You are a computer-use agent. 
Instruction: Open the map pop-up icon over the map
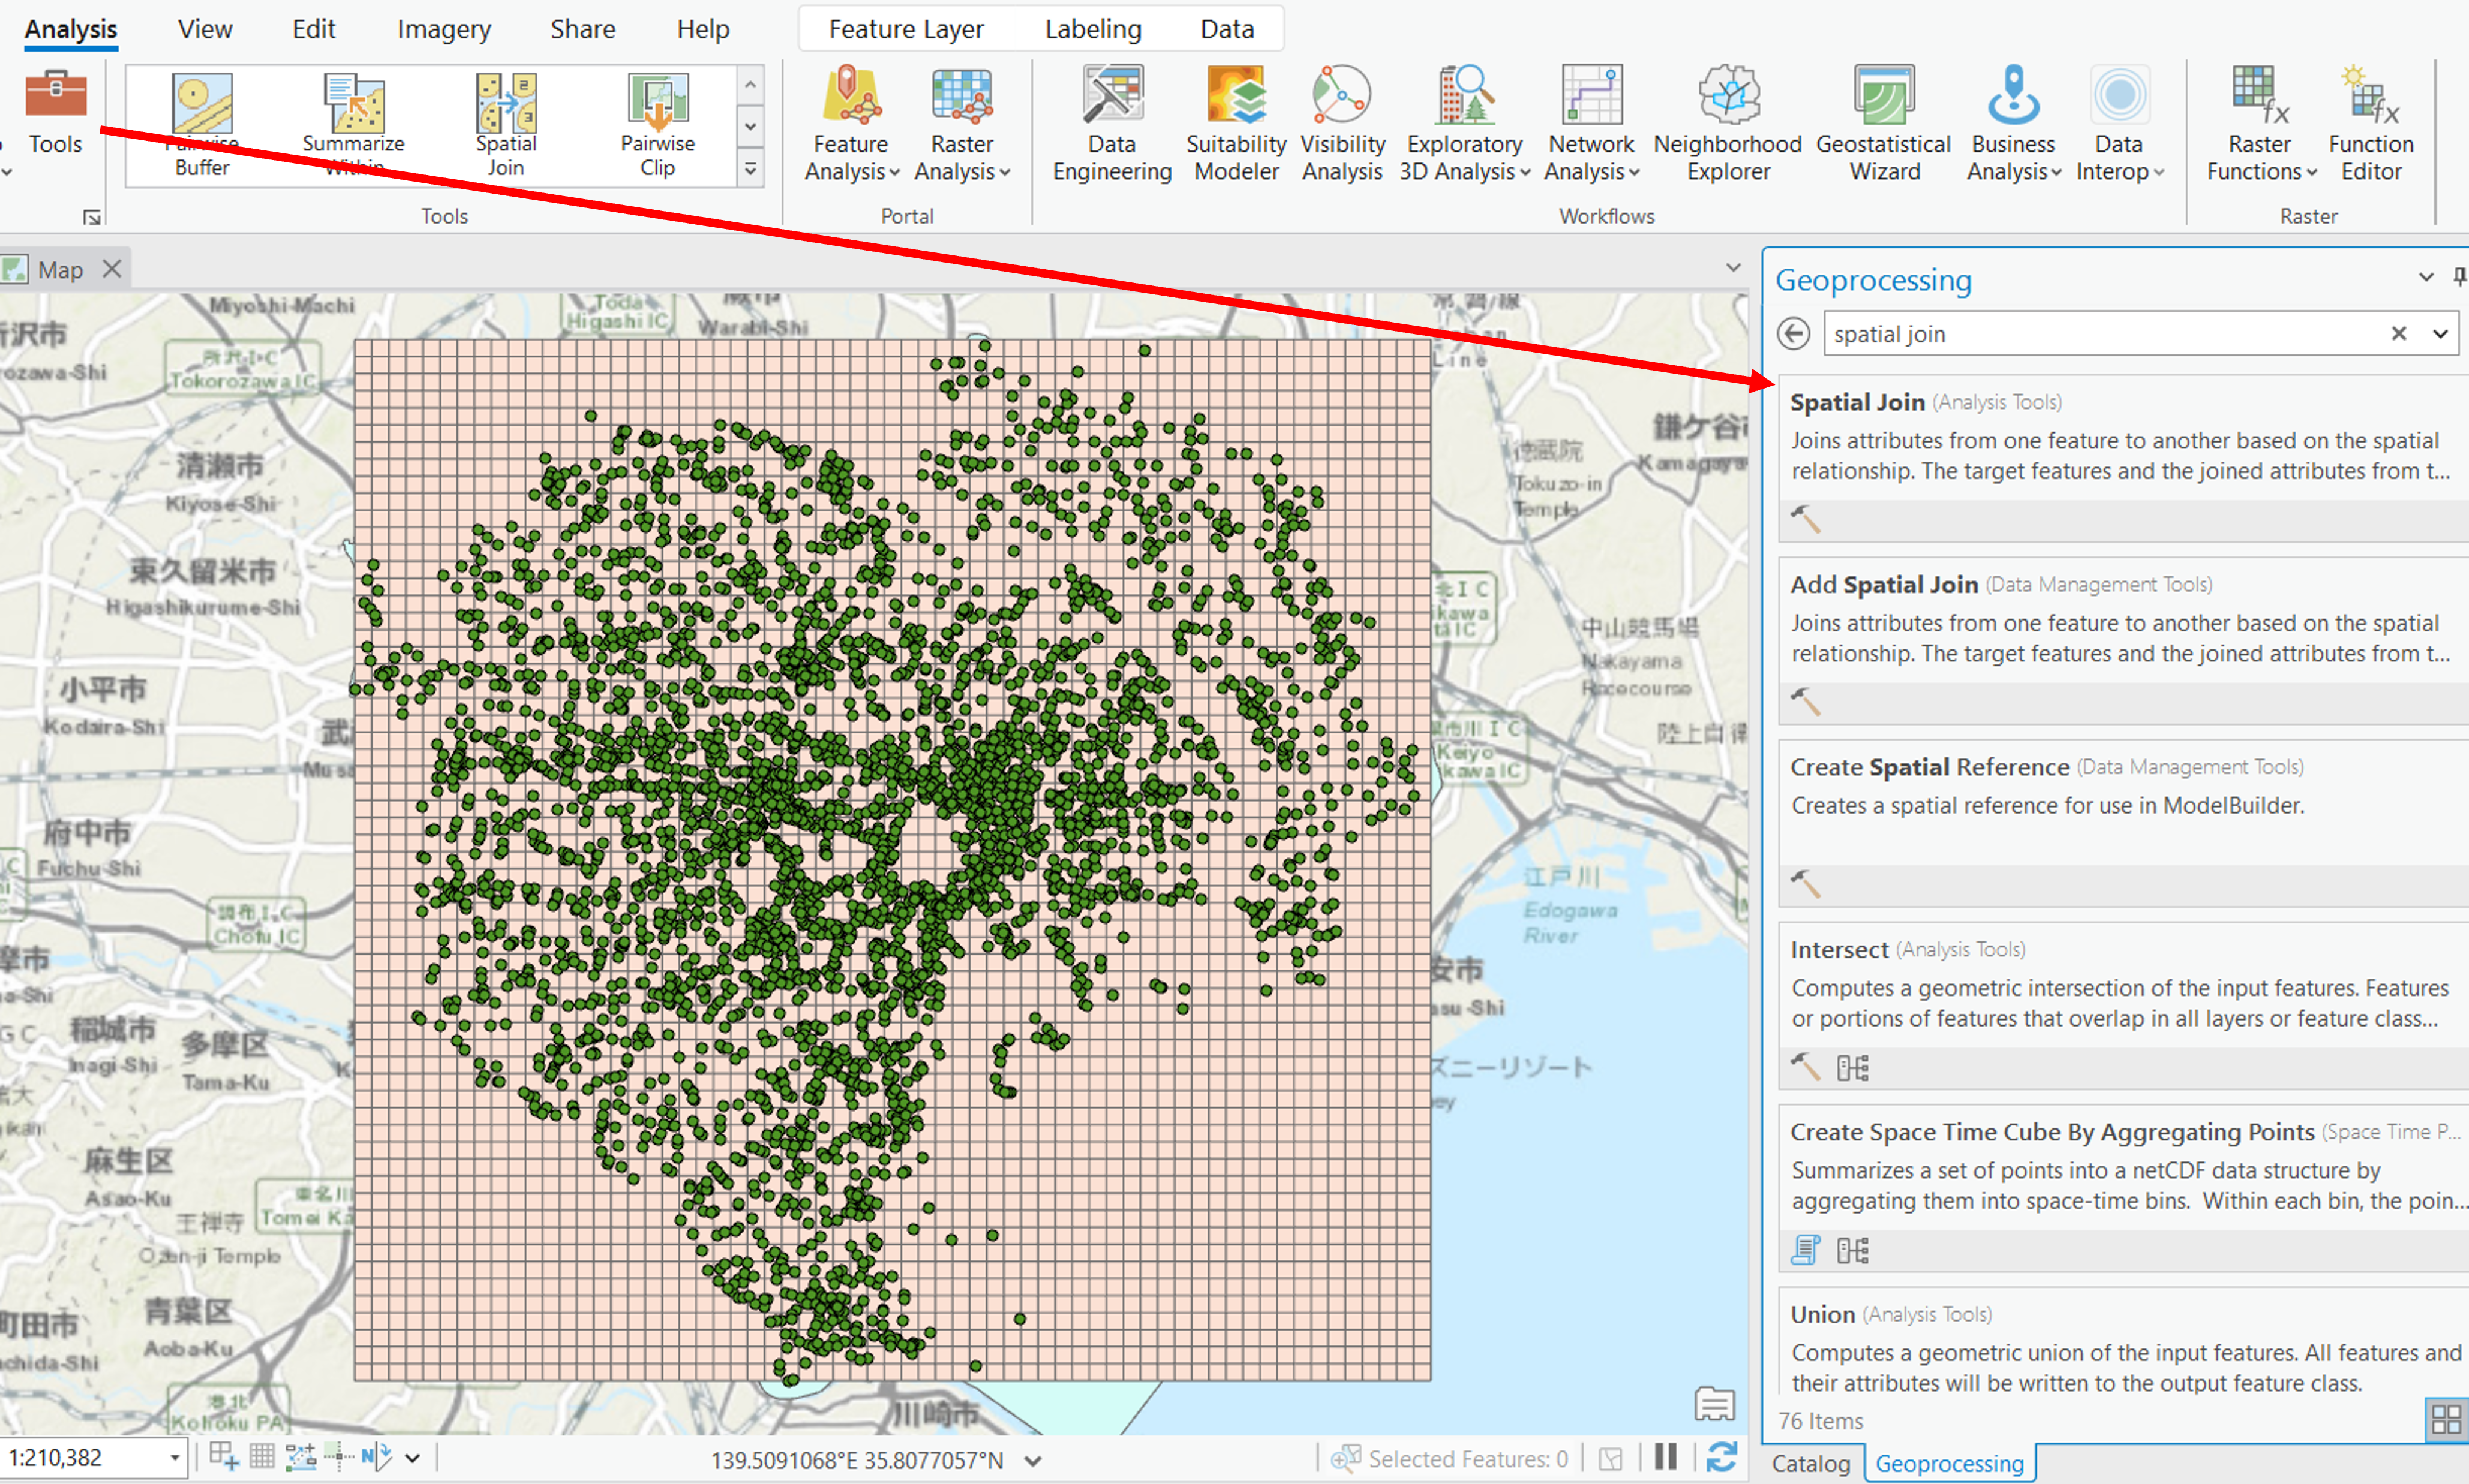(x=1714, y=1404)
